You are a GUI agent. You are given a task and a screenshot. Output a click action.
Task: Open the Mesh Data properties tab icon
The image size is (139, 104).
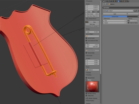click(120, 1)
